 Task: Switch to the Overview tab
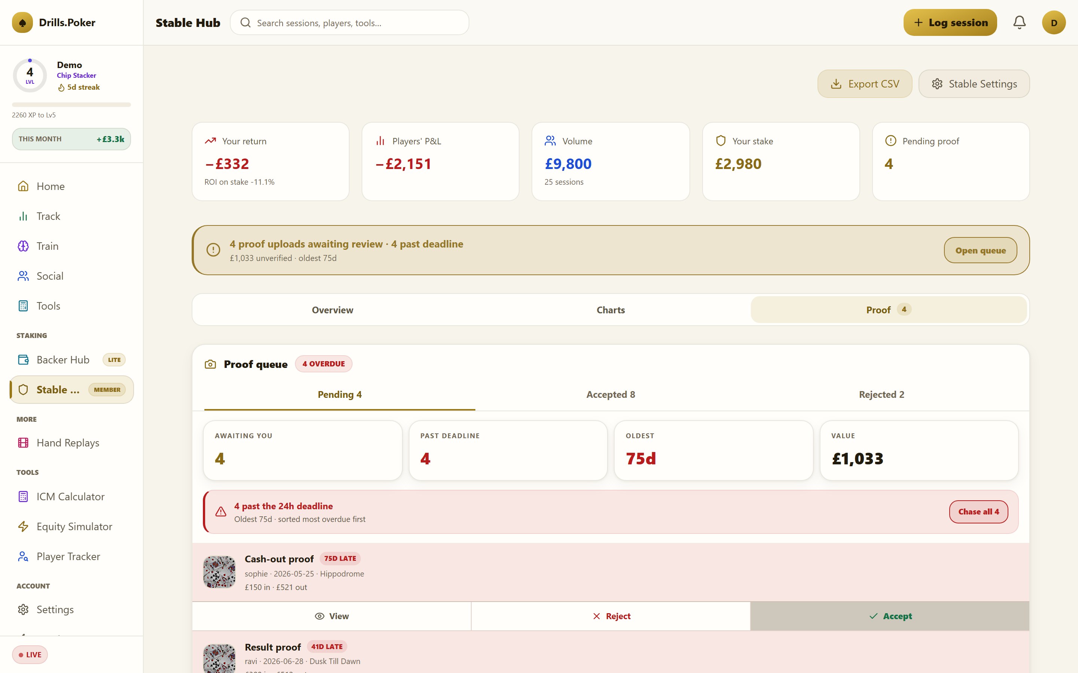(x=332, y=310)
